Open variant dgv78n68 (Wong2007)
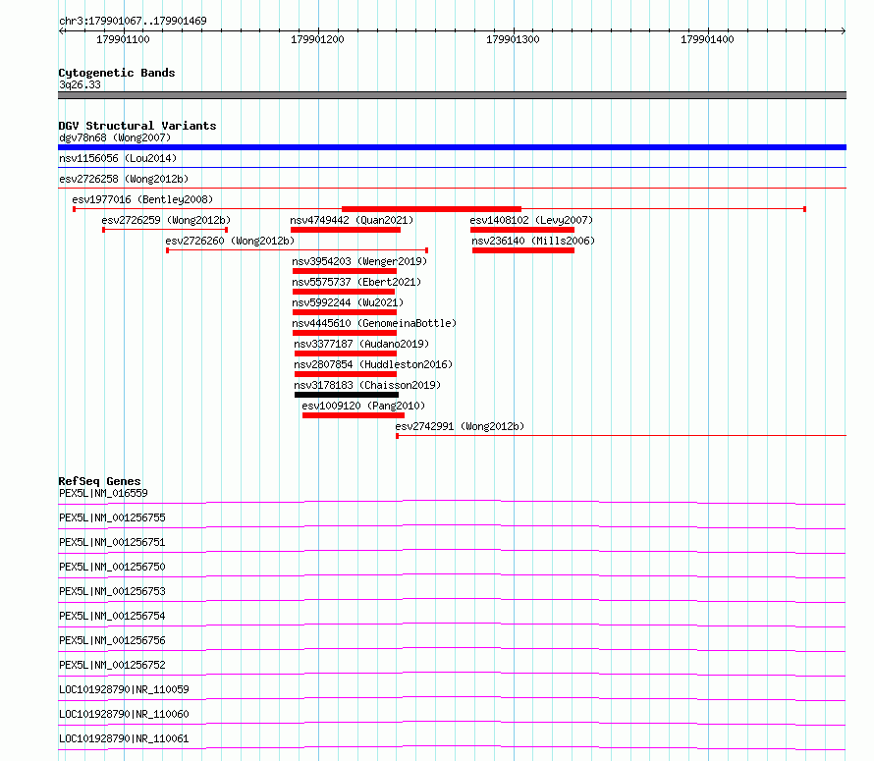This screenshot has height=761, width=874. [115, 137]
